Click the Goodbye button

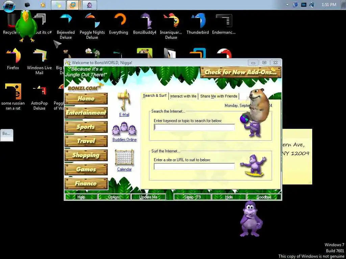click(x=264, y=197)
